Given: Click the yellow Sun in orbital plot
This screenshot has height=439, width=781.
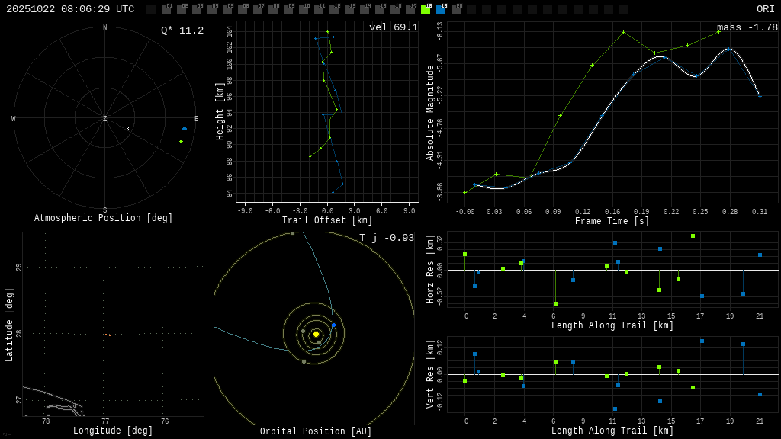Looking at the screenshot, I should tap(316, 334).
